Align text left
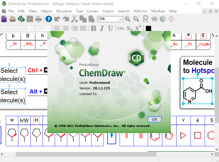Screen dimensions: 219x162 57,28
